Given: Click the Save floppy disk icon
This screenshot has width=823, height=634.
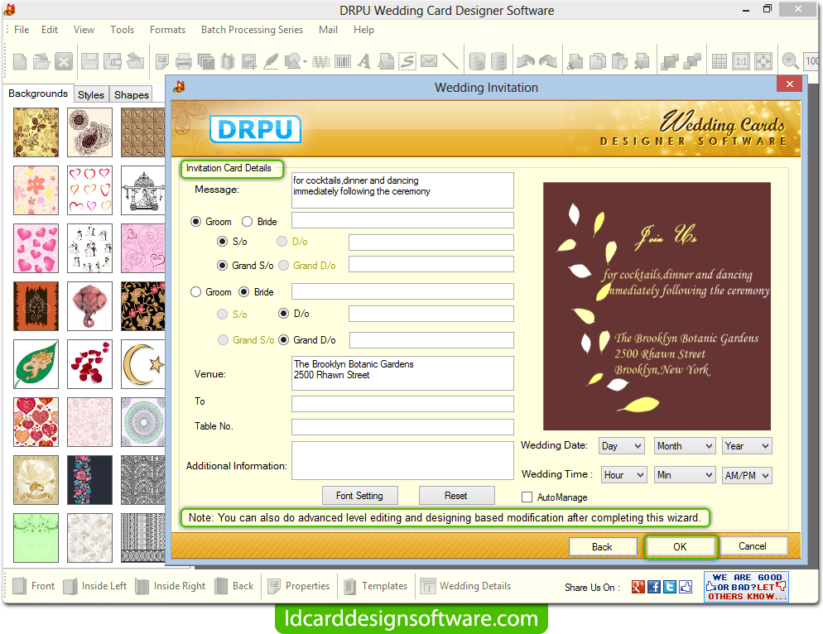Looking at the screenshot, I should (x=89, y=61).
